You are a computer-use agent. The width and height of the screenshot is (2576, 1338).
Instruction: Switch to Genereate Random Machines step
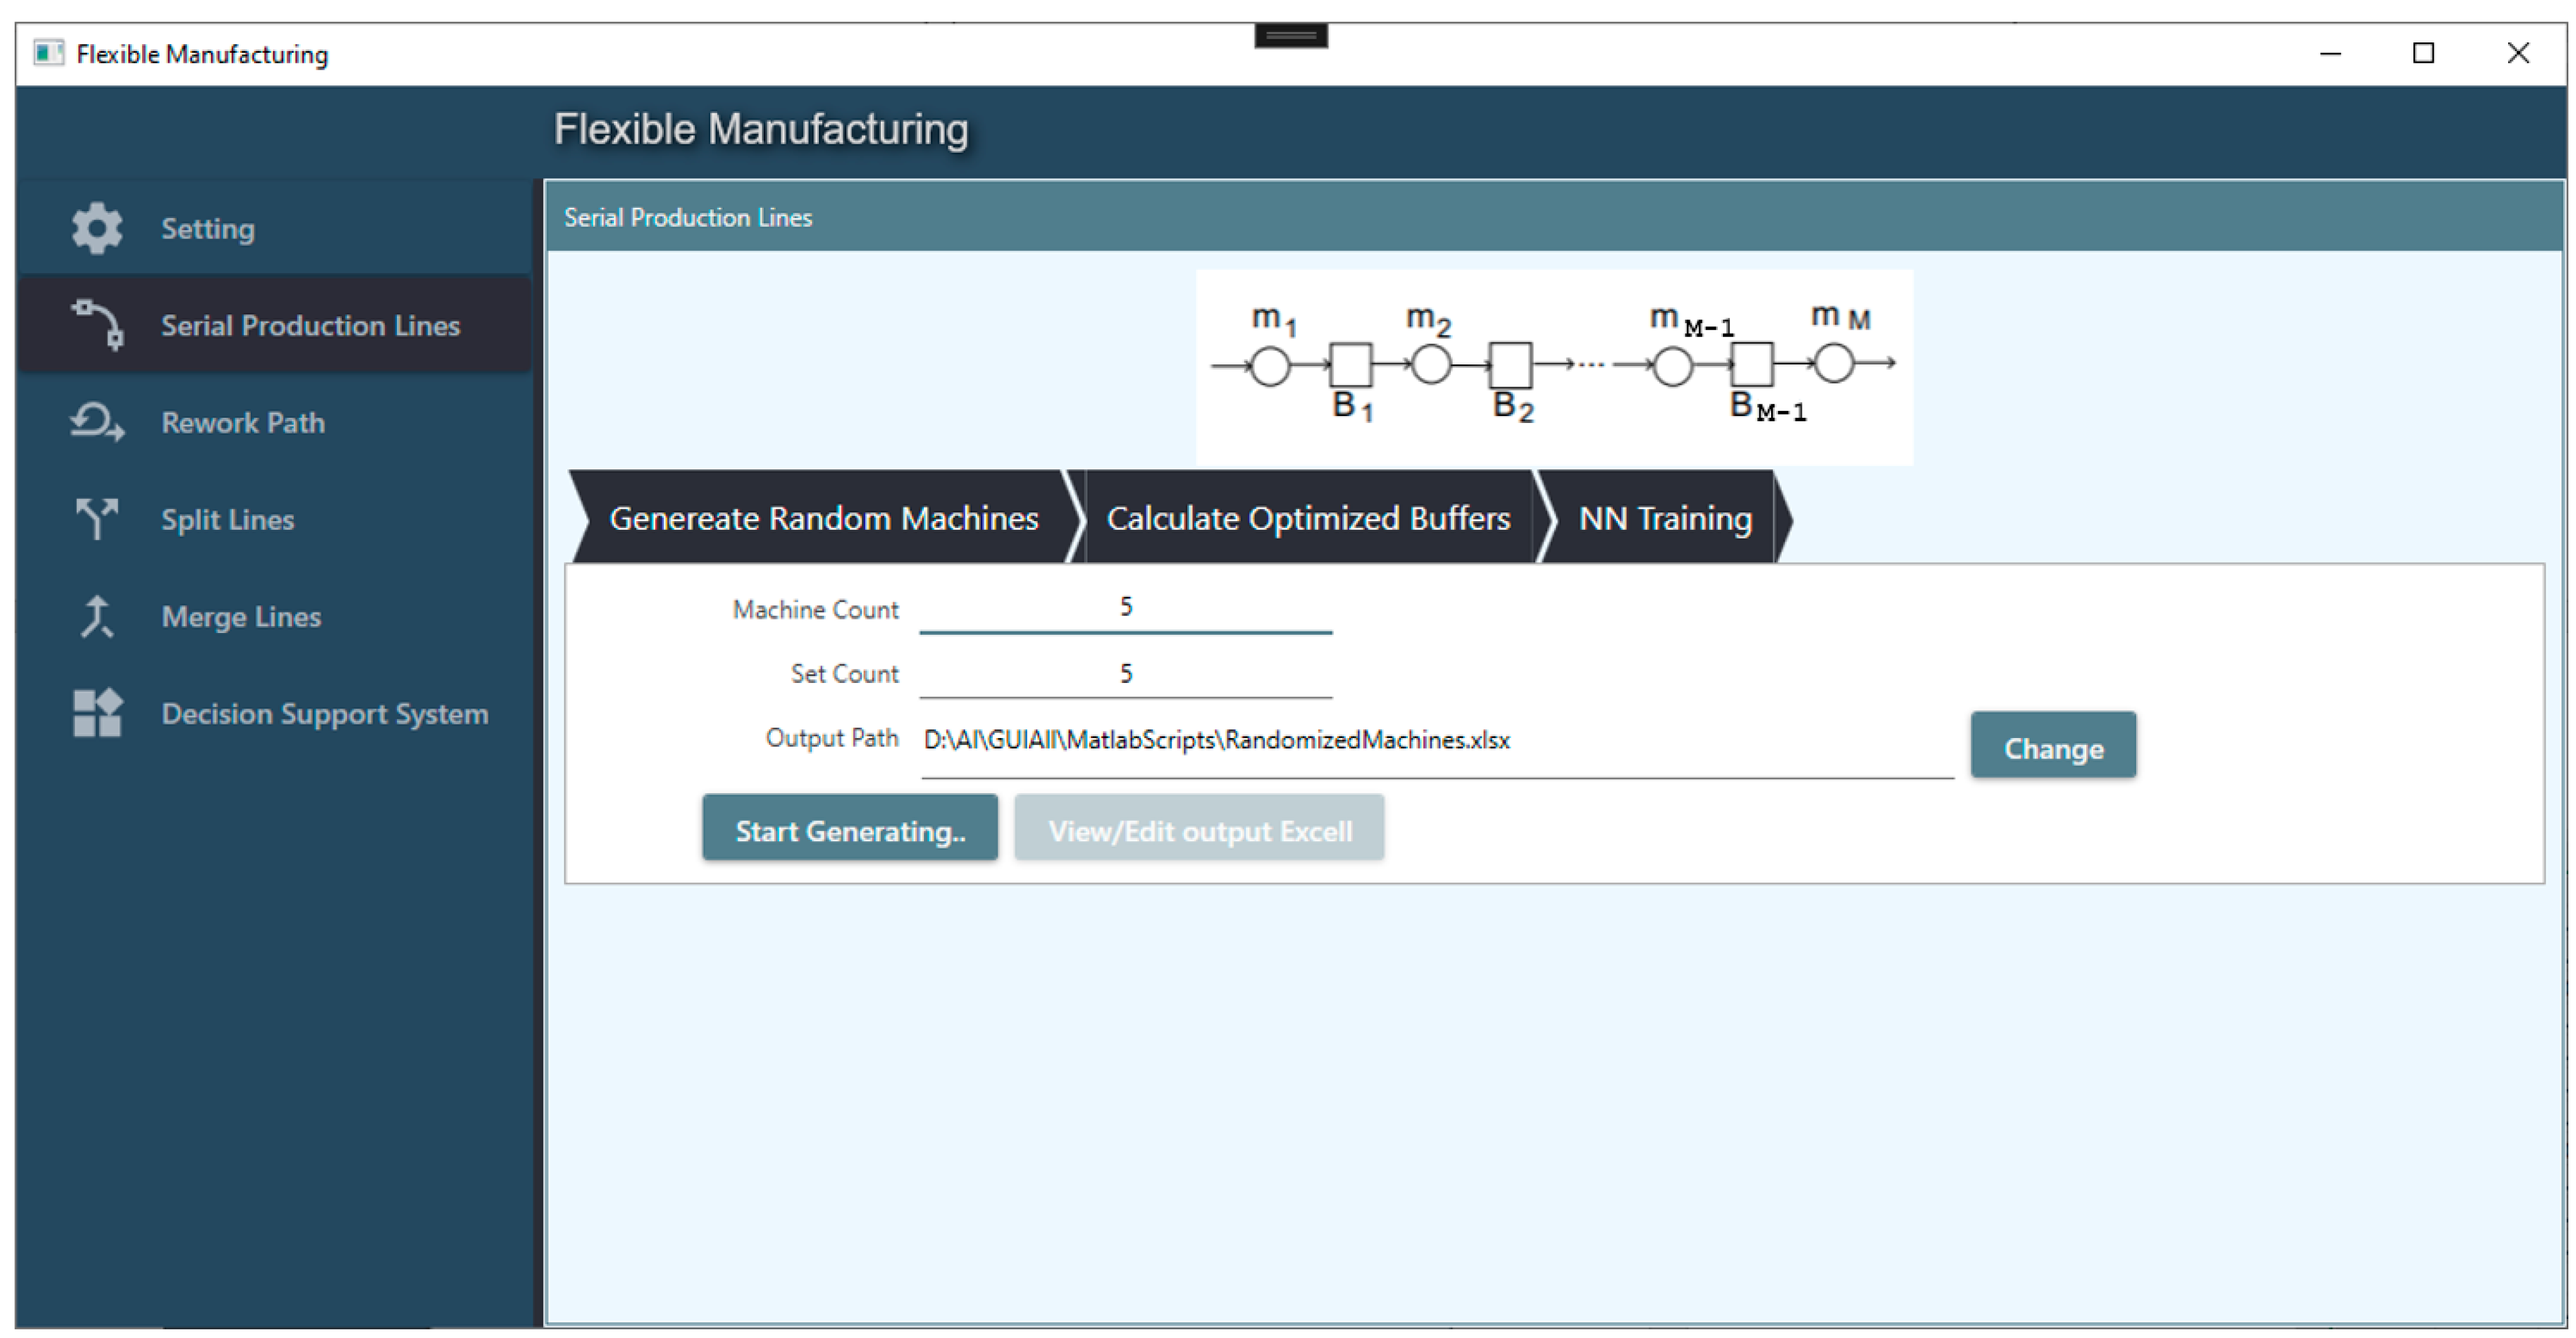click(x=823, y=518)
